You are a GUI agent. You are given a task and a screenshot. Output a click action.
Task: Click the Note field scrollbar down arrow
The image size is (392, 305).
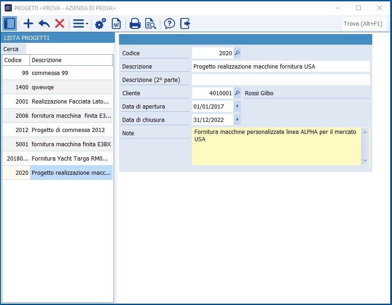click(x=365, y=161)
